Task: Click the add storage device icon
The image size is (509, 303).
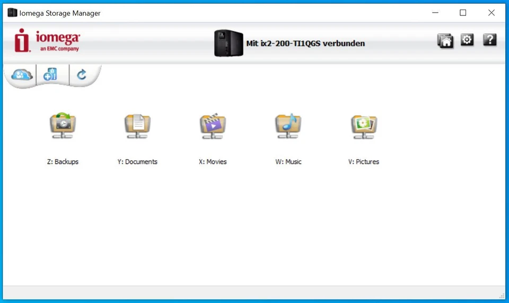Action: pyautogui.click(x=50, y=75)
